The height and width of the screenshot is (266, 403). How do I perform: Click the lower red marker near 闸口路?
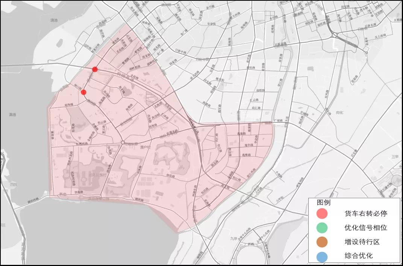click(x=83, y=92)
